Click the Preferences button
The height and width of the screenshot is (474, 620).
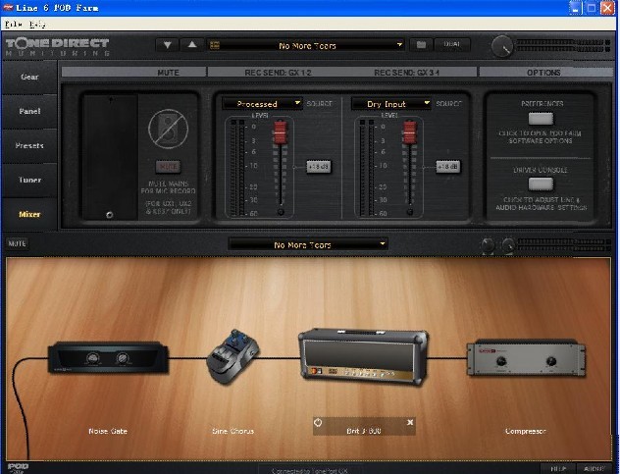541,119
